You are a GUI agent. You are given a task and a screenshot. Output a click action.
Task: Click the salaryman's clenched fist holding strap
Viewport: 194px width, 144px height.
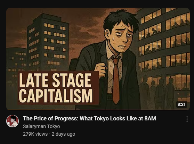[101, 70]
